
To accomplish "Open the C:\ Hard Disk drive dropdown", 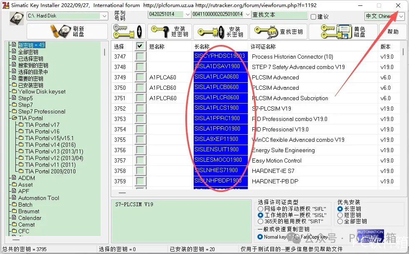I will coord(105,16).
